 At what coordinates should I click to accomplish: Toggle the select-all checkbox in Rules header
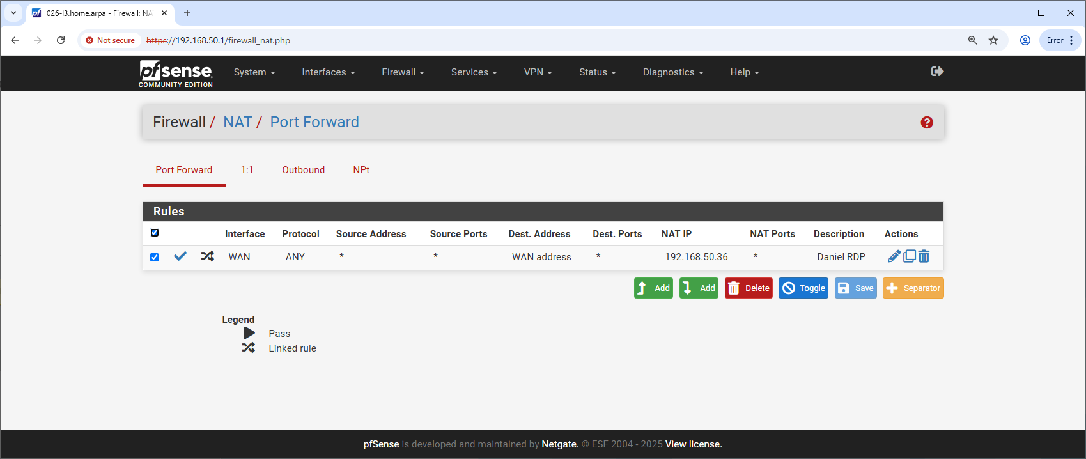(x=155, y=233)
